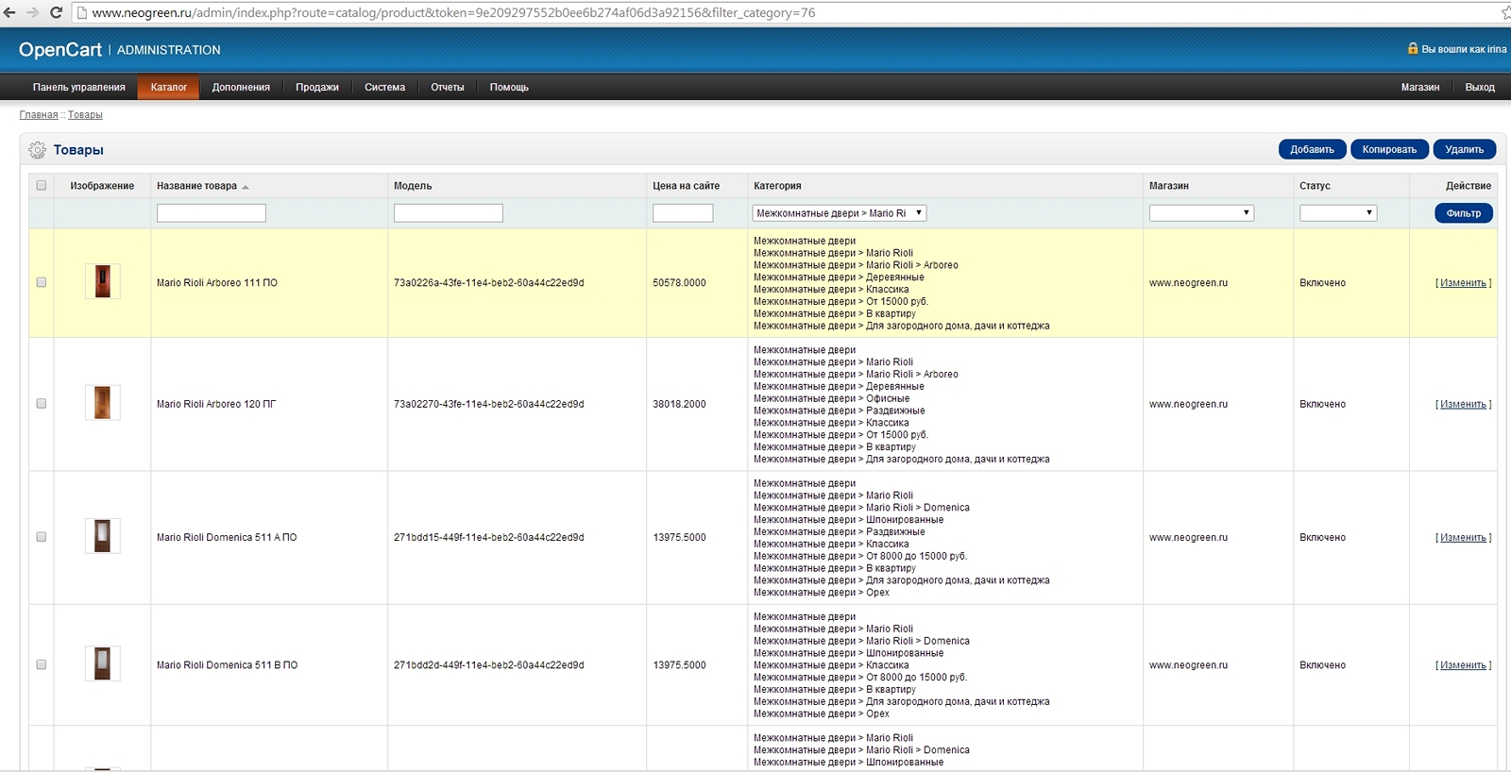Log out via Выход
This screenshot has width=1511, height=772.
(x=1480, y=87)
